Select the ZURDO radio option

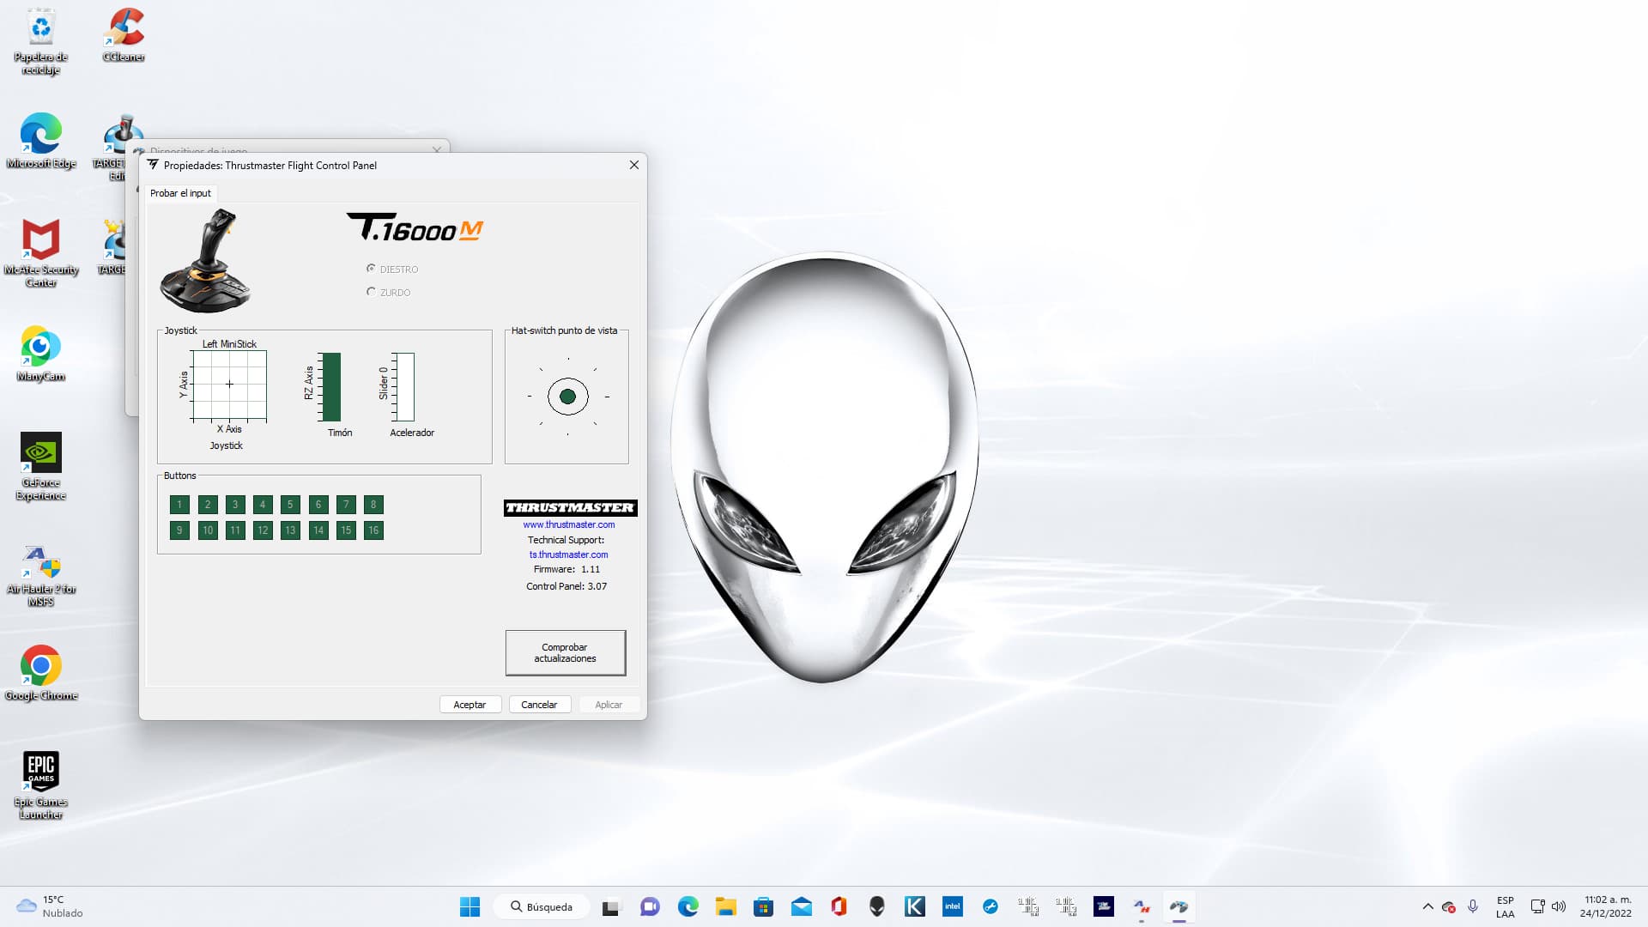click(x=372, y=292)
